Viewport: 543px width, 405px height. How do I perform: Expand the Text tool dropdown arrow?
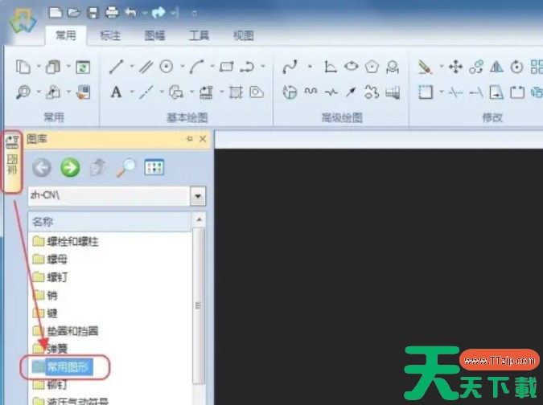(132, 92)
